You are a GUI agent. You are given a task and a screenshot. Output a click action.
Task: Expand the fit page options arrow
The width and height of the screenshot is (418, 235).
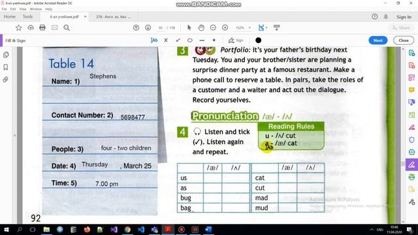[266, 27]
